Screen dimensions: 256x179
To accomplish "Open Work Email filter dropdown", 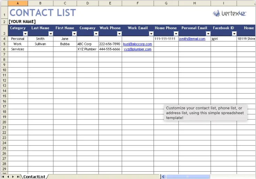I will [151, 34].
